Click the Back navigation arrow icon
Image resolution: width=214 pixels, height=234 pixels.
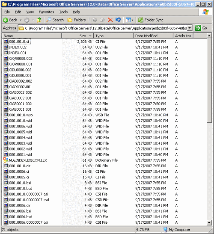point(6,20)
